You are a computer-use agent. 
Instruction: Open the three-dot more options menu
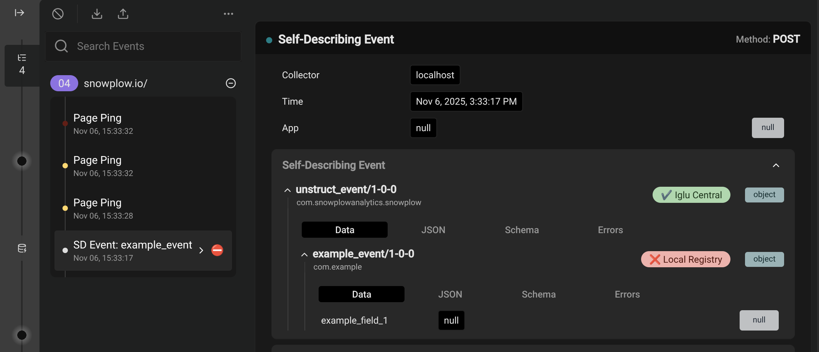tap(229, 14)
